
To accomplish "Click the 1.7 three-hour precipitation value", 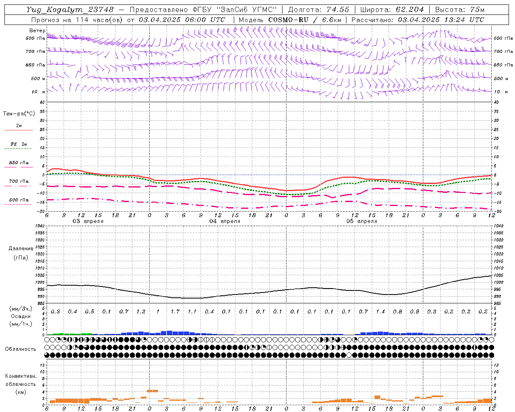I will point(175,312).
